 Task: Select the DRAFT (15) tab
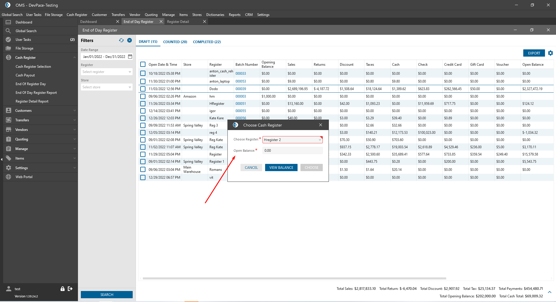point(148,42)
